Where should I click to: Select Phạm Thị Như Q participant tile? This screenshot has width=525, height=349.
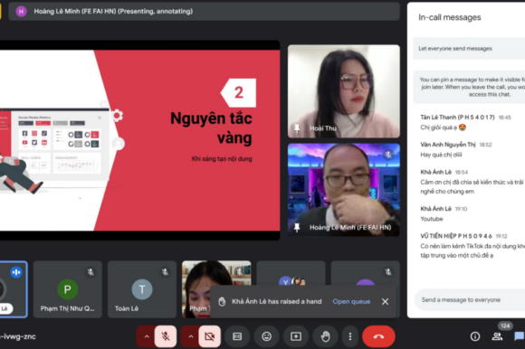(68, 289)
